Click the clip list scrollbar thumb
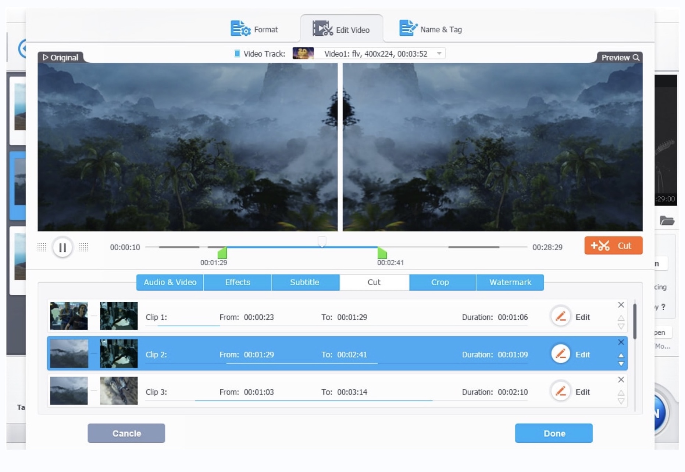 pyautogui.click(x=635, y=321)
